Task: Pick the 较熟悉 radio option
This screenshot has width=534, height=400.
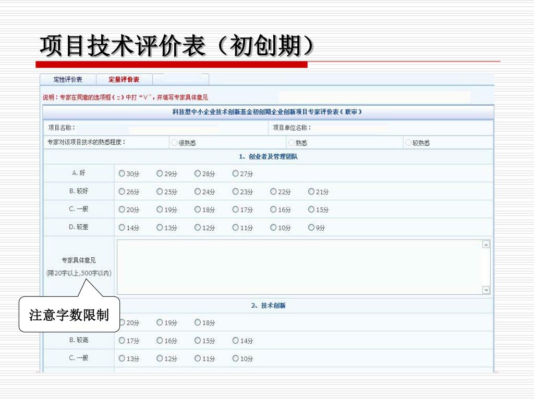Action: (408, 143)
